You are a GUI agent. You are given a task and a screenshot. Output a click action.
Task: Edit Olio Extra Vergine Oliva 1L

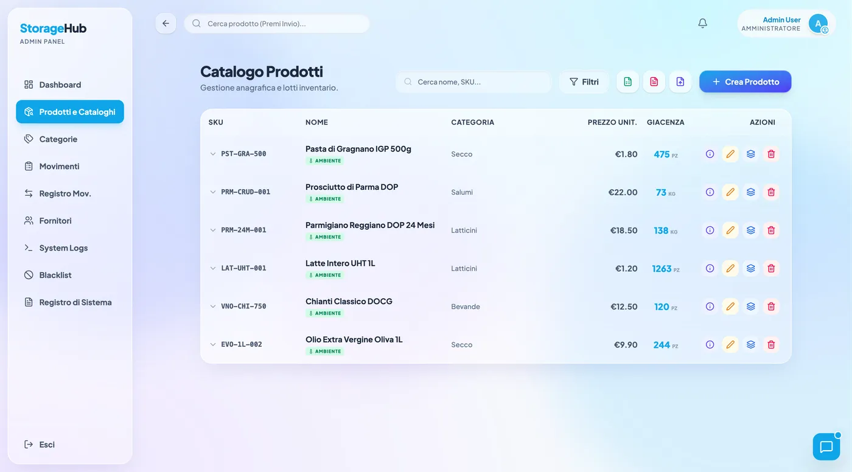pos(730,344)
